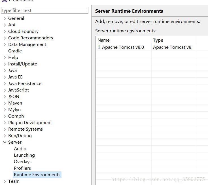The width and height of the screenshot is (208, 185).
Task: Select Oomph tree item
Action: pyautogui.click(x=16, y=116)
